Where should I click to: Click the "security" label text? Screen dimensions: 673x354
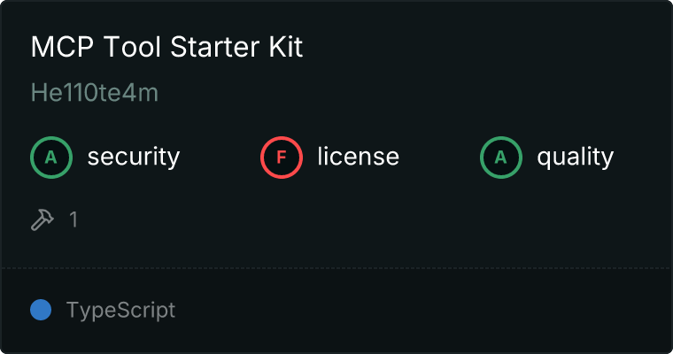click(133, 158)
